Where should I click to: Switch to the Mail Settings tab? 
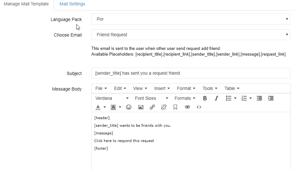pyautogui.click(x=72, y=4)
